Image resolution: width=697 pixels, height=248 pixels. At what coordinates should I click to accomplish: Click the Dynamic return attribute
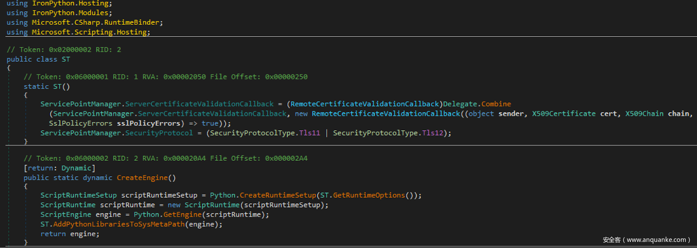(x=76, y=169)
